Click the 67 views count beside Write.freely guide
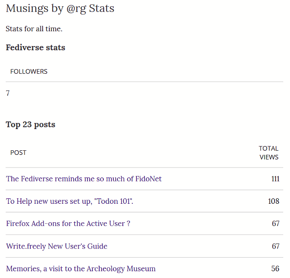The image size is (290, 278). point(275,246)
